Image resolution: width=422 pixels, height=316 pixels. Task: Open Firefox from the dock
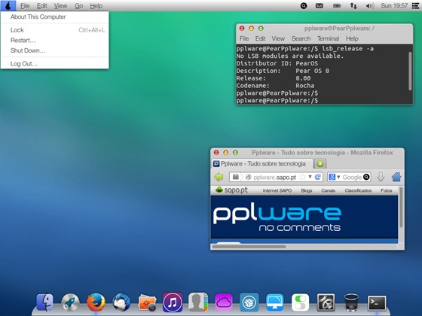[x=96, y=302]
